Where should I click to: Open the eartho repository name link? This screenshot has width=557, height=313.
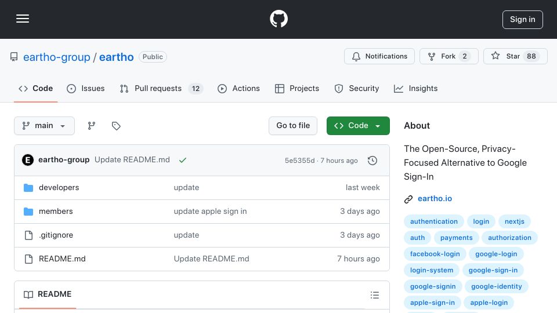116,57
